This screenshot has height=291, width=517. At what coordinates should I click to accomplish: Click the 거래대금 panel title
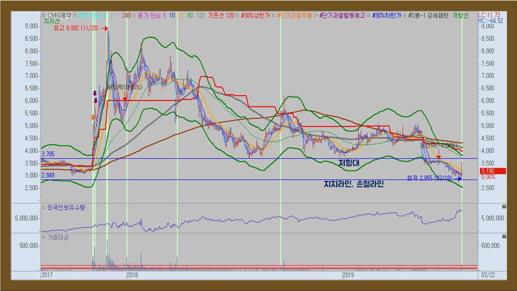[x=58, y=237]
